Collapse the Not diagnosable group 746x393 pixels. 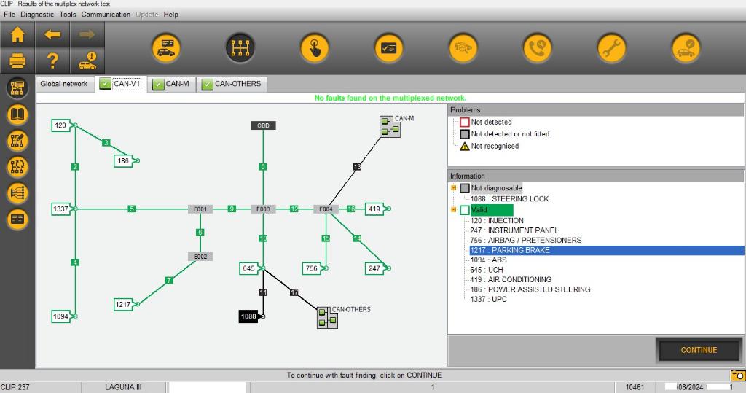(x=454, y=187)
